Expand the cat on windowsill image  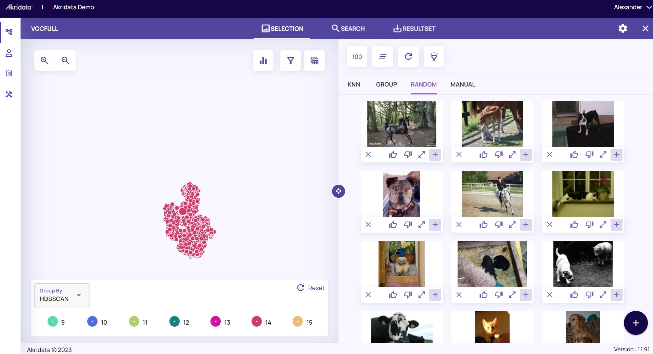[603, 225]
